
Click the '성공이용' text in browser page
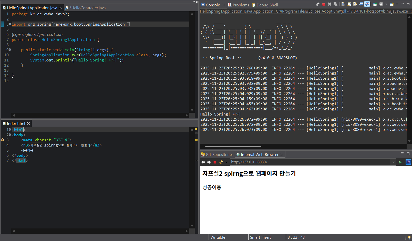[x=212, y=187]
